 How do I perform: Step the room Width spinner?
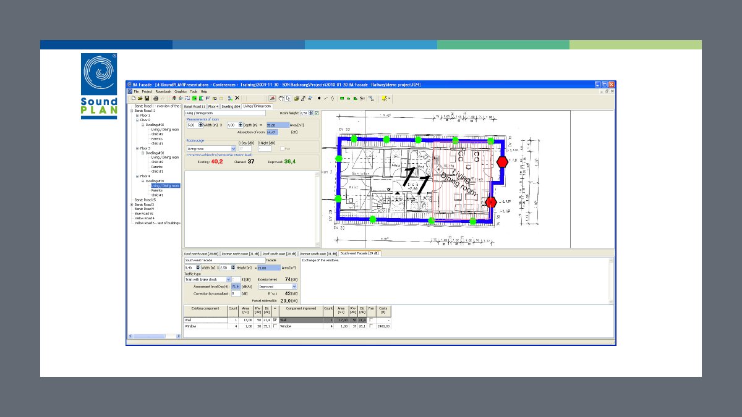(201, 125)
